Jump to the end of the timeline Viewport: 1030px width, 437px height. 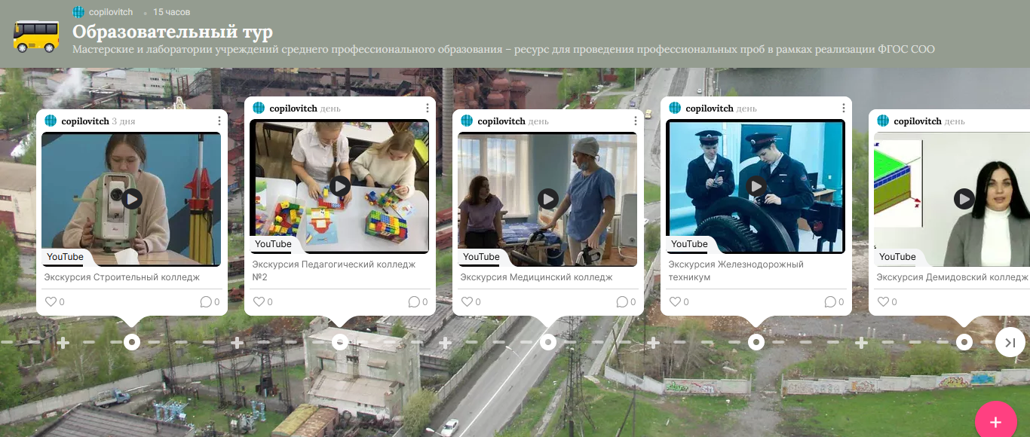(1010, 342)
